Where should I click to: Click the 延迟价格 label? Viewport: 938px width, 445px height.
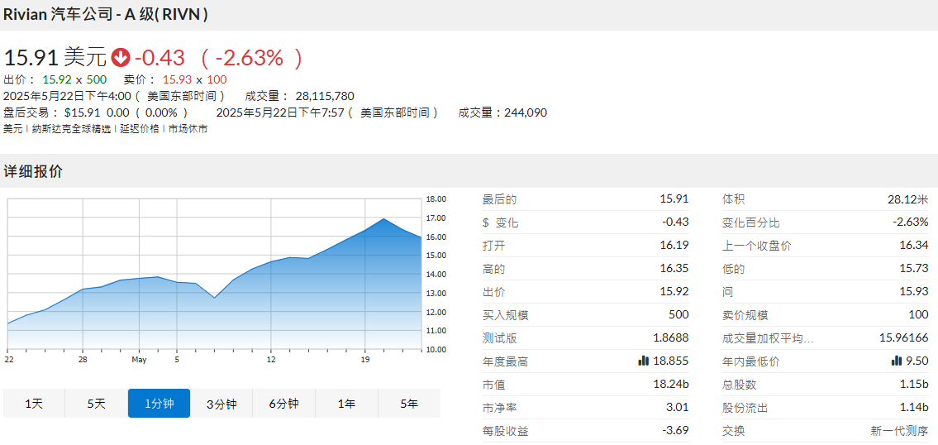click(140, 129)
